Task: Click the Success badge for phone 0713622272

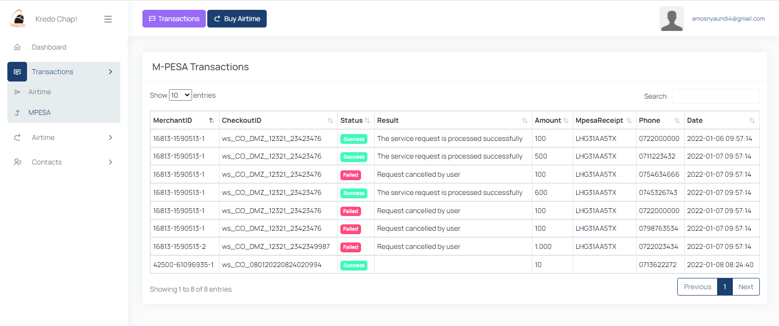Action: pos(354,265)
